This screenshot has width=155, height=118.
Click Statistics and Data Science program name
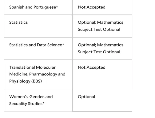[x=37, y=45]
